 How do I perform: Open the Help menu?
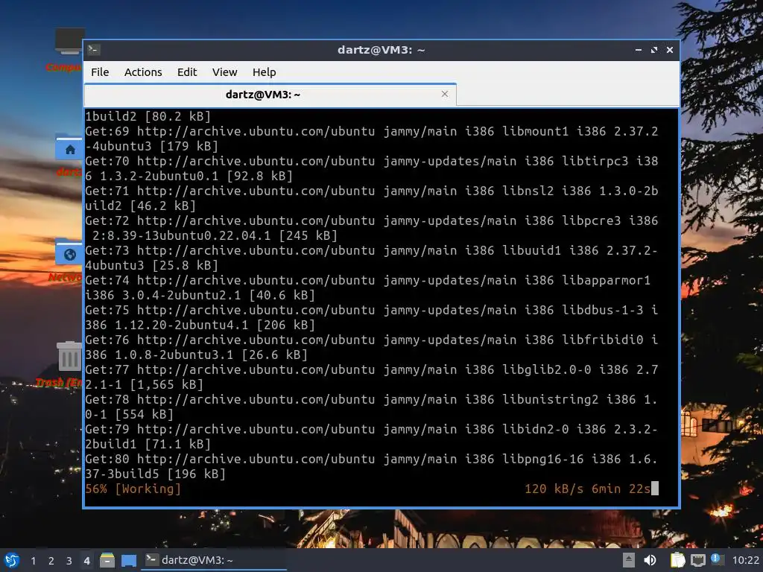(x=265, y=72)
